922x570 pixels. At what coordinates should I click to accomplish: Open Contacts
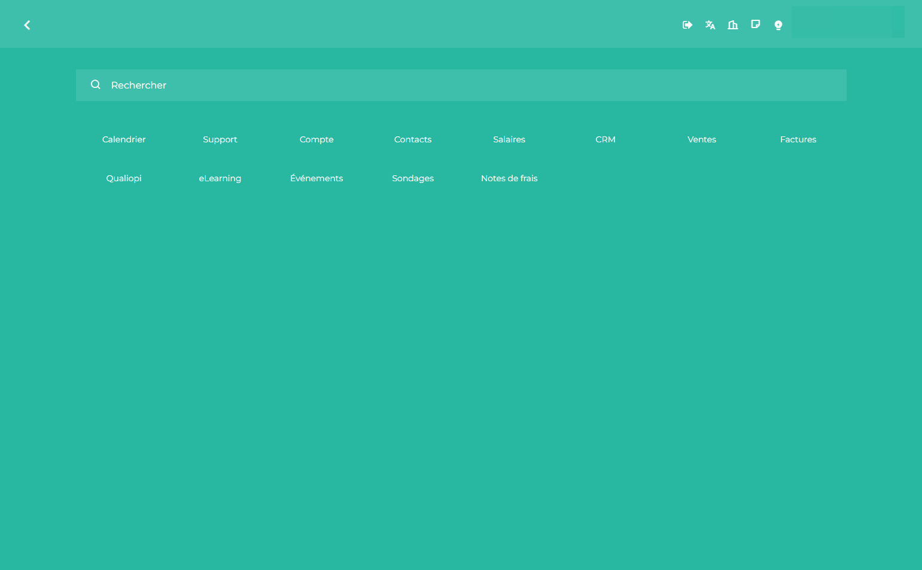(x=413, y=139)
